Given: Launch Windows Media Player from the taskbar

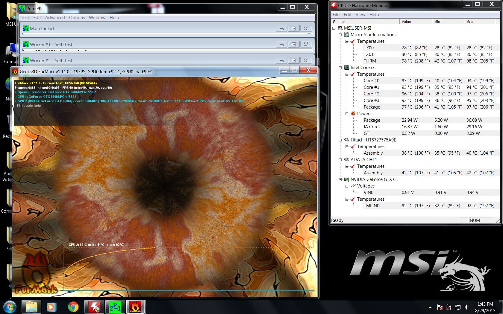Looking at the screenshot, I should coord(51,307).
